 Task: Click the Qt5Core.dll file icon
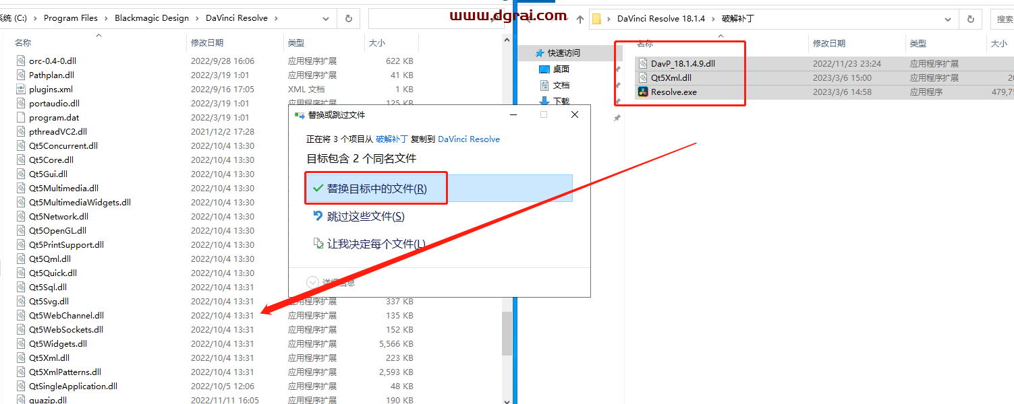[x=21, y=160]
